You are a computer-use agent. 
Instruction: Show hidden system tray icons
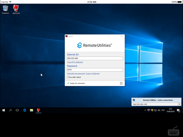[x=145, y=110]
